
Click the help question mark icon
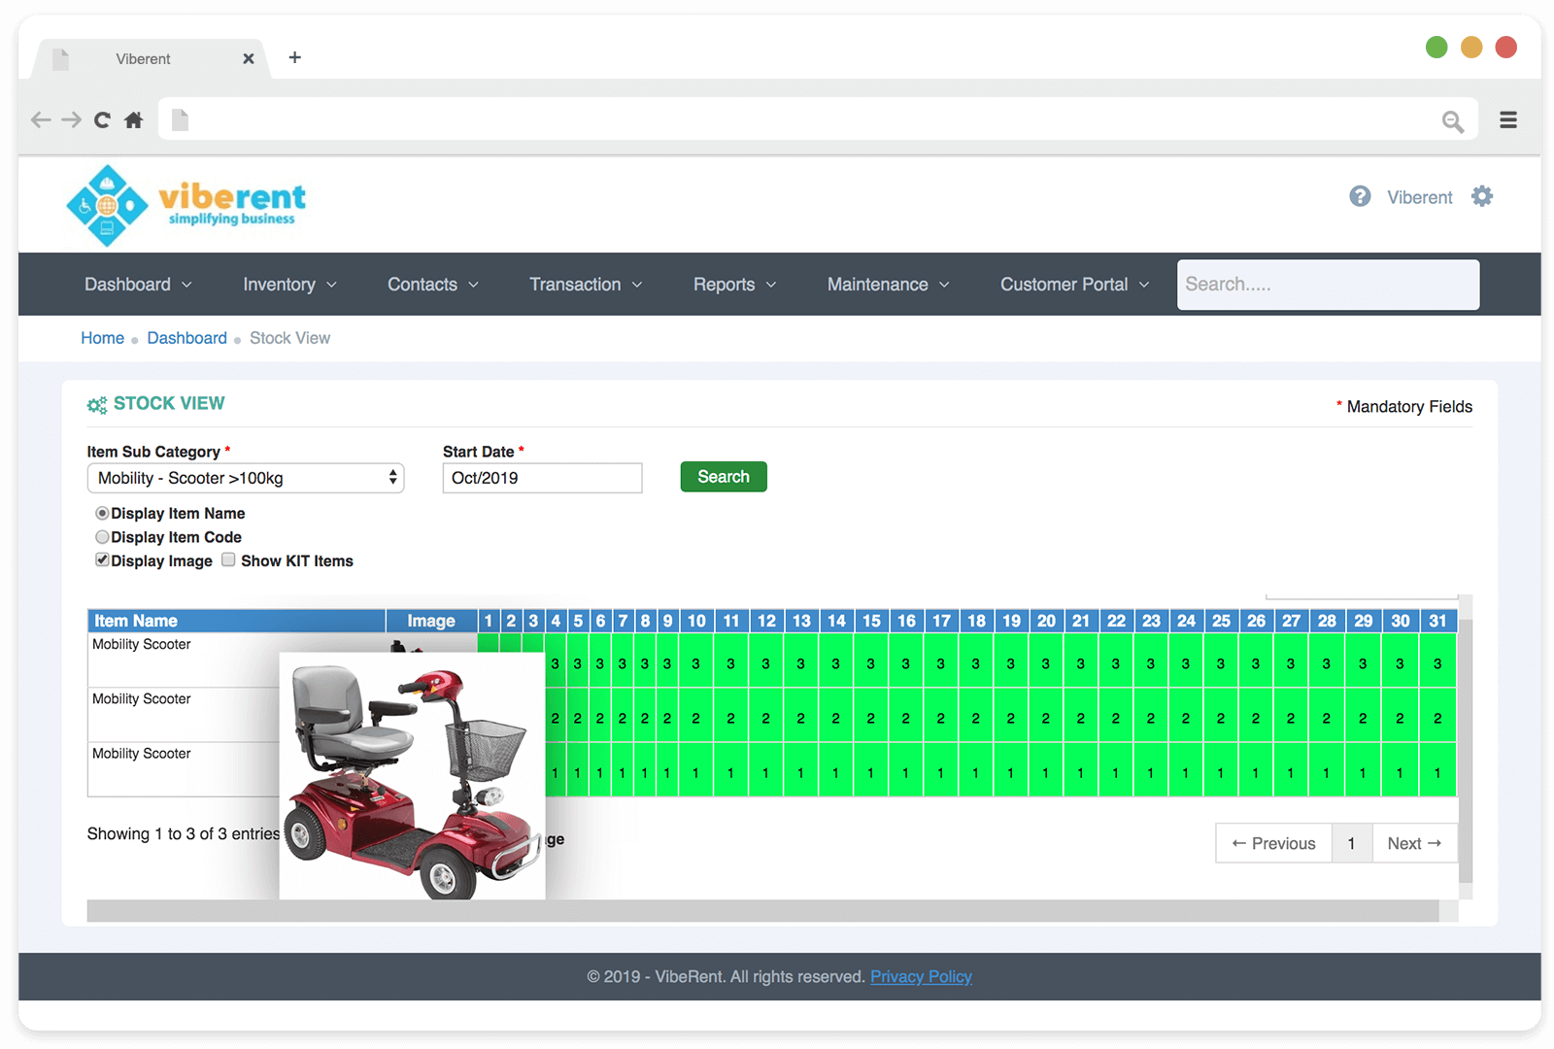(1360, 196)
